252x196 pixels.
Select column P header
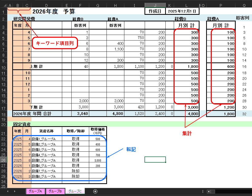pos(221,5)
